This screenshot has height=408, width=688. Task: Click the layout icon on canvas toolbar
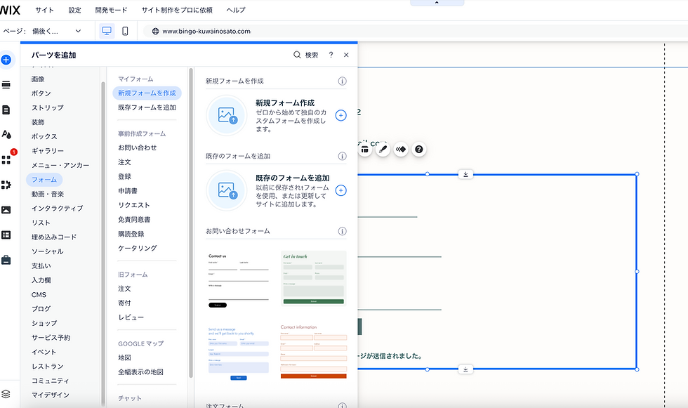click(x=364, y=150)
